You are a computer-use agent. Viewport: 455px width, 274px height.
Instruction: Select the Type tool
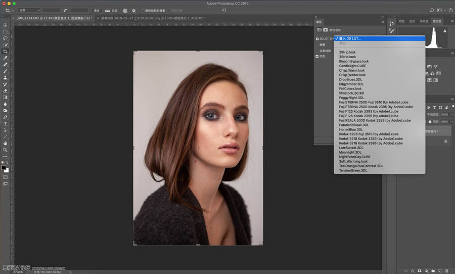(5, 123)
